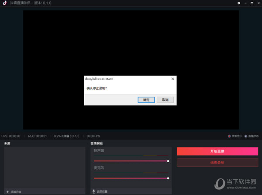Confirm stop recording with 确定 button
The height and width of the screenshot is (195, 262).
click(x=146, y=100)
